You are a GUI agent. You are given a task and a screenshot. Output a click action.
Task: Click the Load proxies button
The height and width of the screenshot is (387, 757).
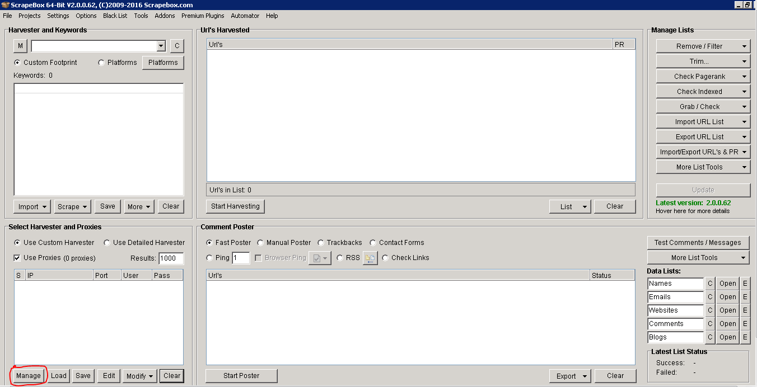(59, 376)
